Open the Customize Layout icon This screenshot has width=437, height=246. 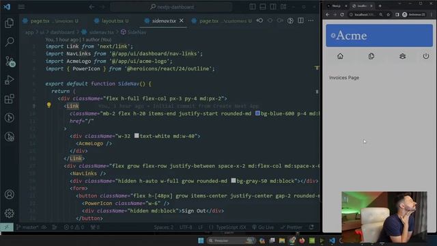click(x=283, y=7)
